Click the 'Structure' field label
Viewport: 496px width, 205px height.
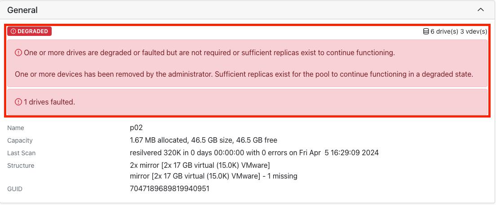[21, 166]
